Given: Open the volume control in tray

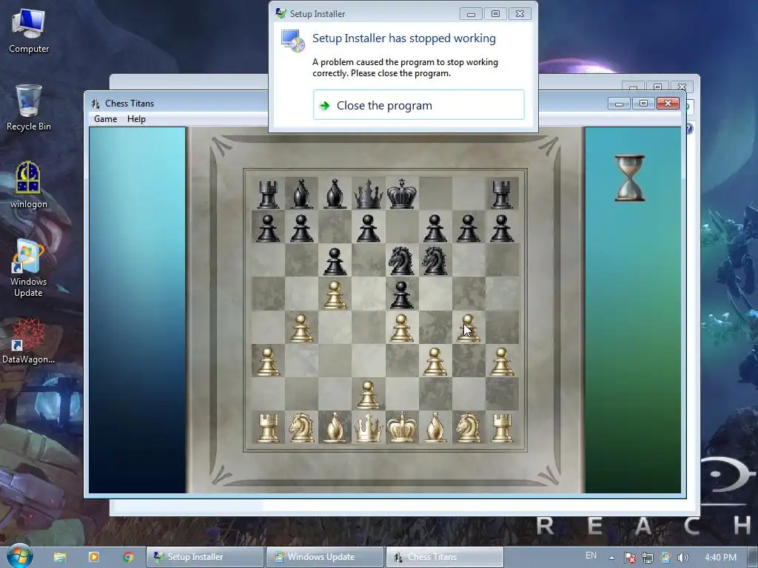Looking at the screenshot, I should pyautogui.click(x=683, y=558).
